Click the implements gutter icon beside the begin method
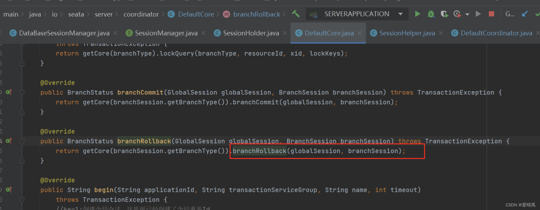Viewport: 540px width, 210px height. [9, 190]
